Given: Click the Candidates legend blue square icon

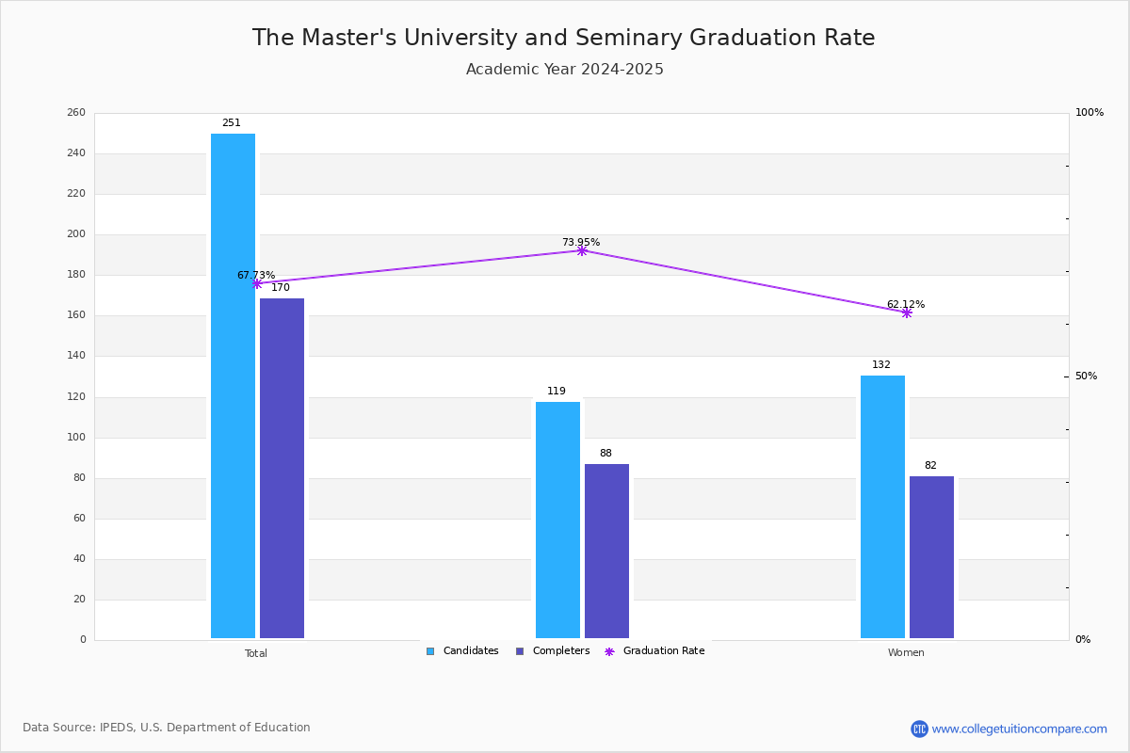Looking at the screenshot, I should click(430, 651).
